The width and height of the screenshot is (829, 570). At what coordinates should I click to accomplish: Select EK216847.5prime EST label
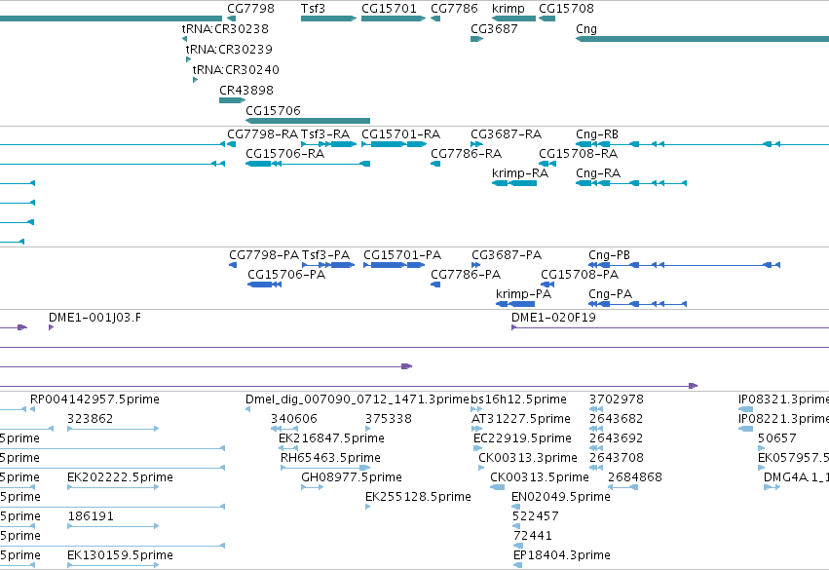pos(331,438)
